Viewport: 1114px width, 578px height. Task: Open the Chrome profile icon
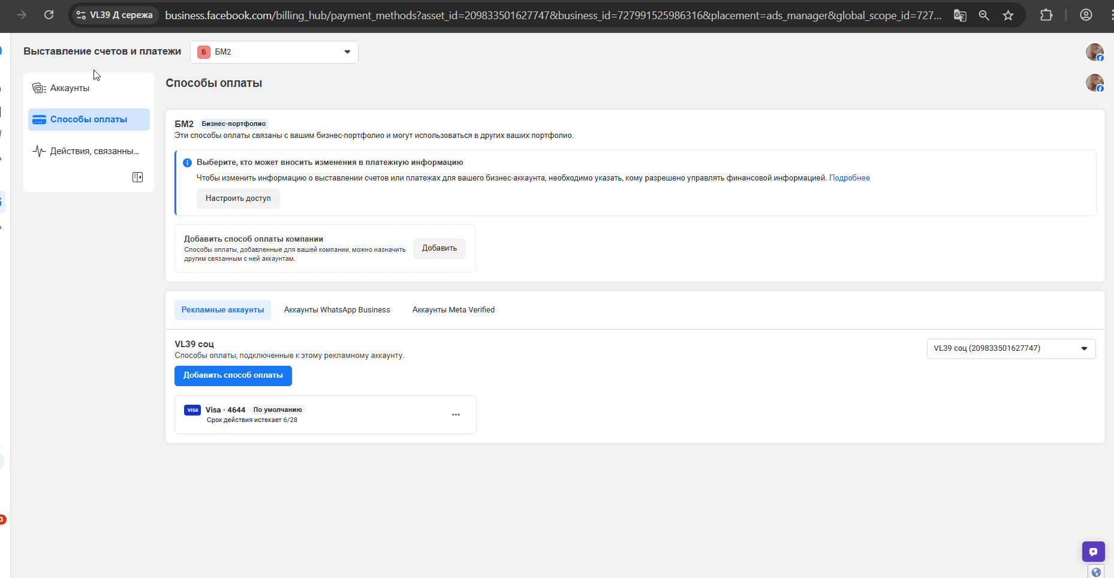pyautogui.click(x=1086, y=15)
